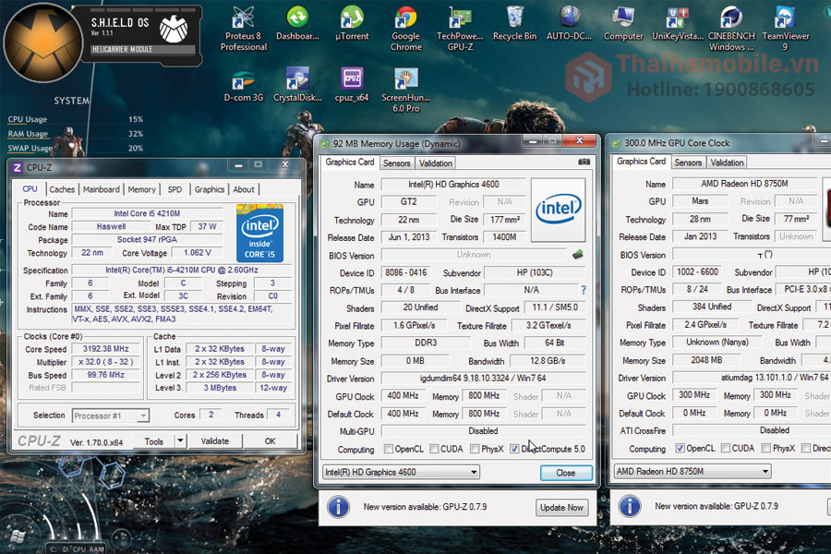Switch to the Graphics tab in CPU-Z
Image resolution: width=831 pixels, height=554 pixels.
210,189
